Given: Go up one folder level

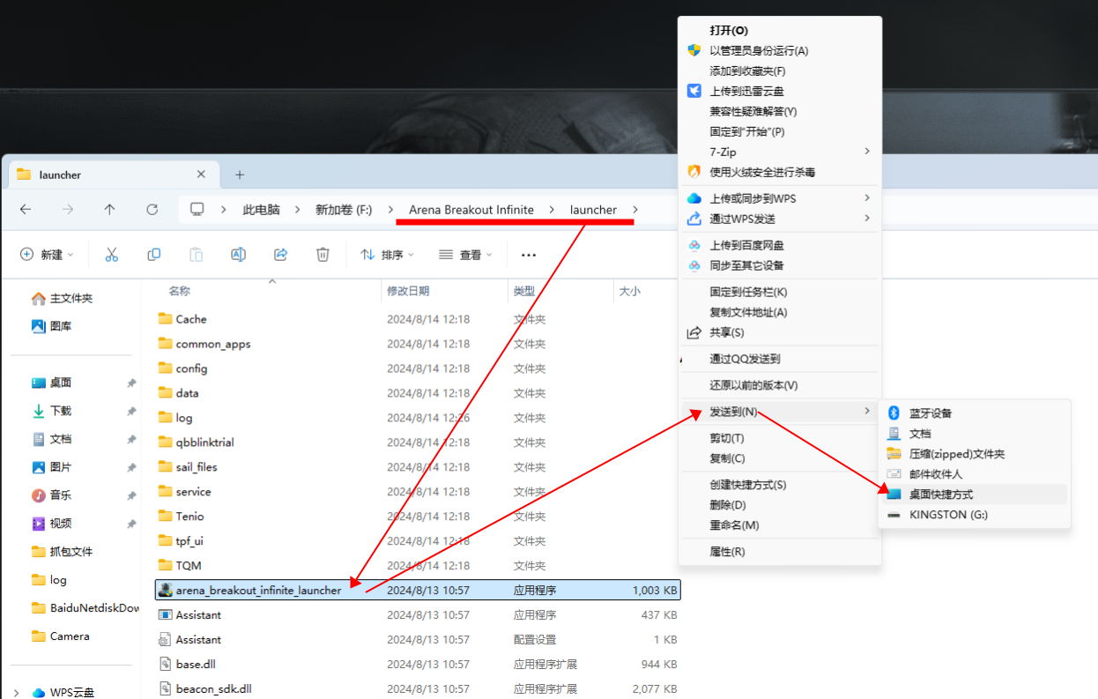Looking at the screenshot, I should click(108, 209).
